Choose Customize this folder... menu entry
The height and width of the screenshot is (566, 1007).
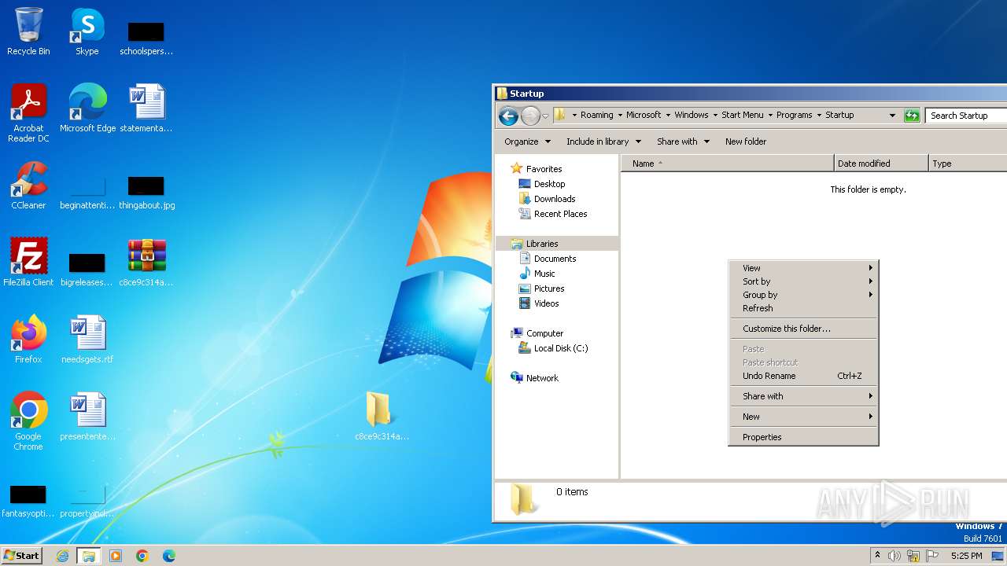tap(803, 329)
